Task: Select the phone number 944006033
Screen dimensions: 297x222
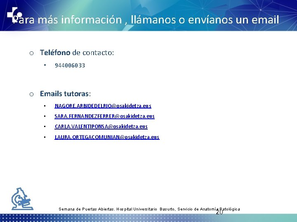Action: point(70,65)
